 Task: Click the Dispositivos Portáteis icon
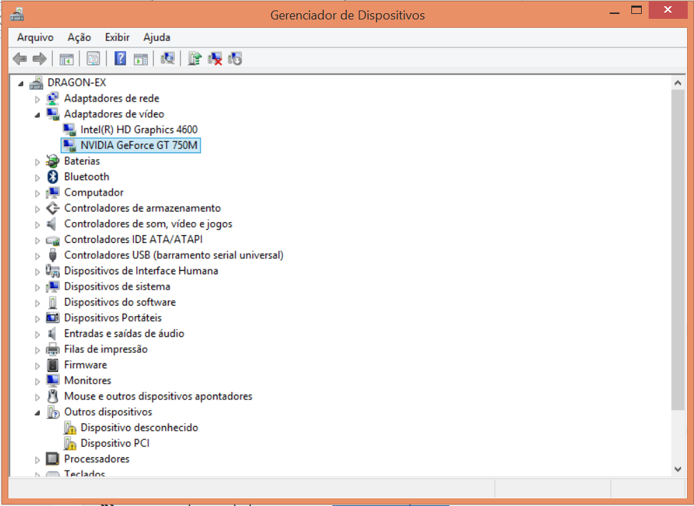53,318
